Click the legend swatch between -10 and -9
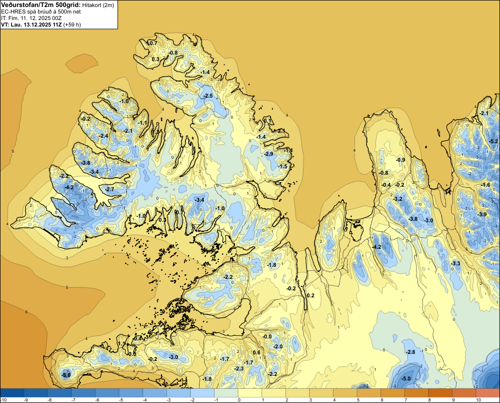The width and height of the screenshot is (500, 403). click(12, 392)
